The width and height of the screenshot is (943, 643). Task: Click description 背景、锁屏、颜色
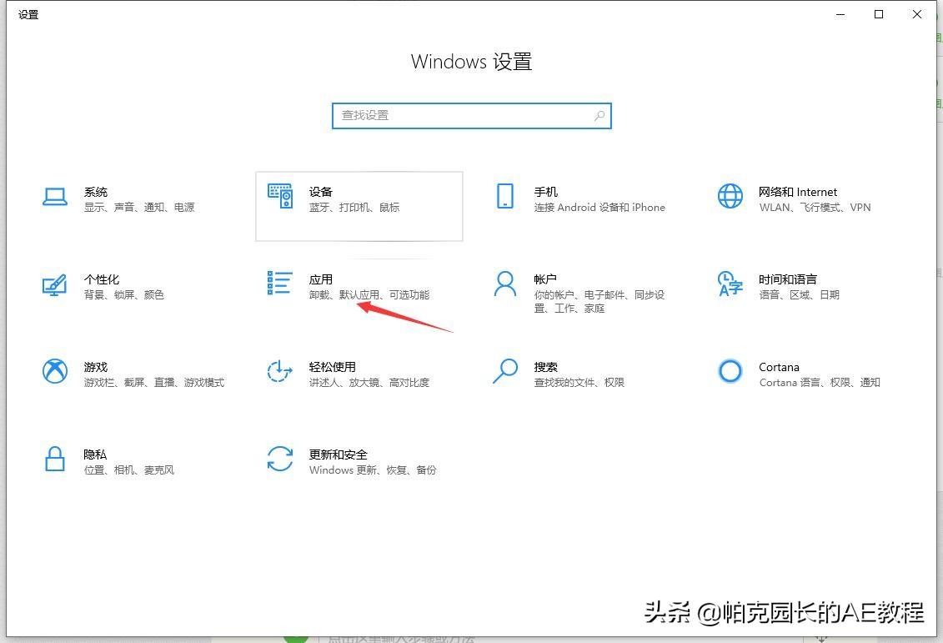pyautogui.click(x=124, y=294)
